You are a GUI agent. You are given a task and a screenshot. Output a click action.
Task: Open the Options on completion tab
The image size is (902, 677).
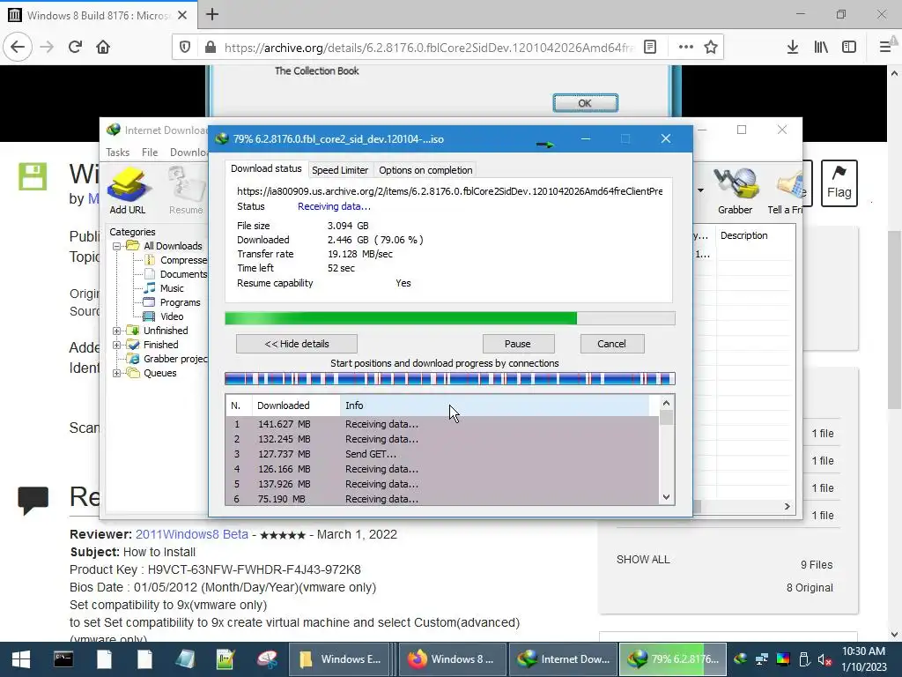pyautogui.click(x=425, y=170)
